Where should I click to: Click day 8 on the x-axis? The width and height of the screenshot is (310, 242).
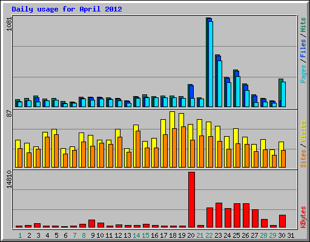(84, 235)
